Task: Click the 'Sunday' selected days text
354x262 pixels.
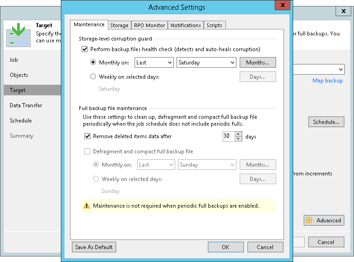Action: tap(111, 191)
